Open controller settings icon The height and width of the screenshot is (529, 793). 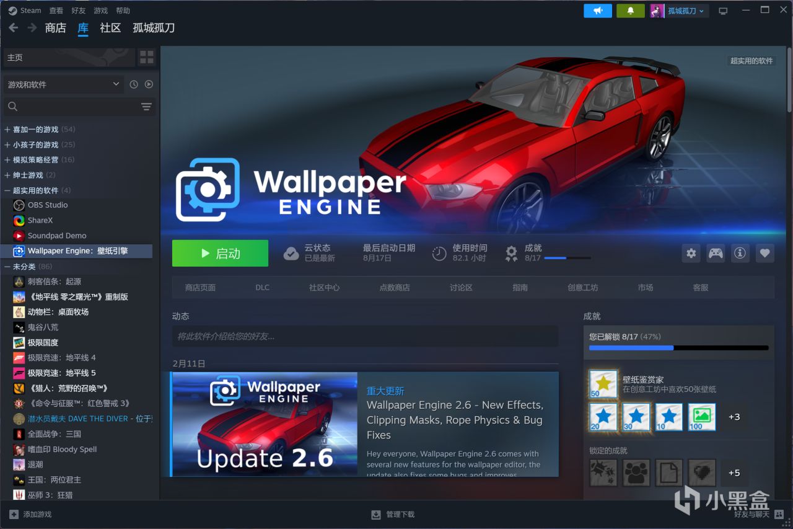pos(716,253)
